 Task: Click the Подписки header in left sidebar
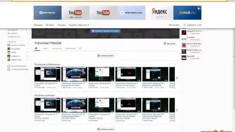[12, 42]
